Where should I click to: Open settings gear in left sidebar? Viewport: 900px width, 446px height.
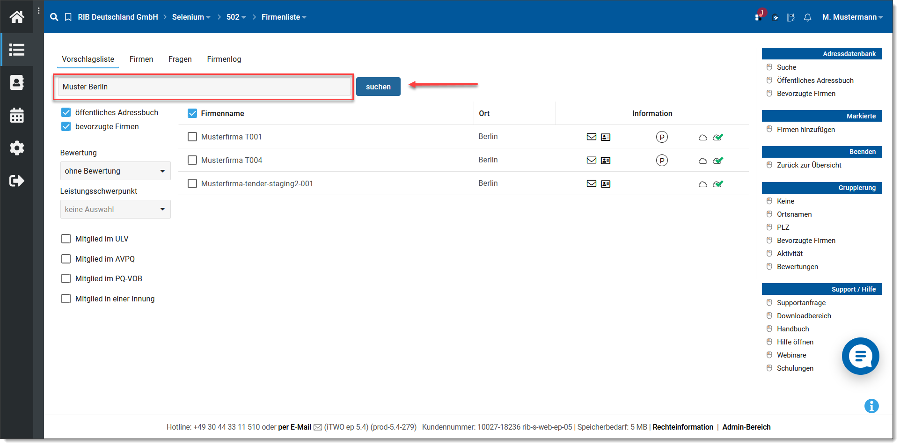pos(17,148)
